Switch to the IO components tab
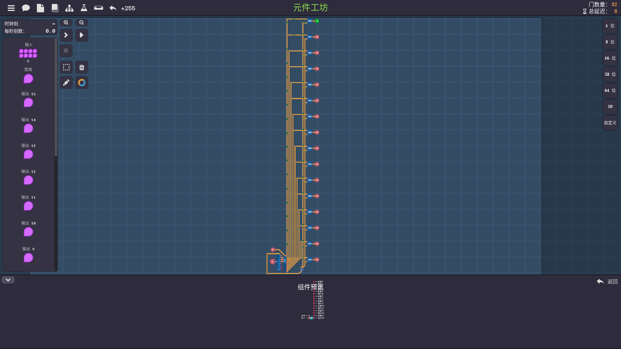This screenshot has height=349, width=621. pos(610,107)
